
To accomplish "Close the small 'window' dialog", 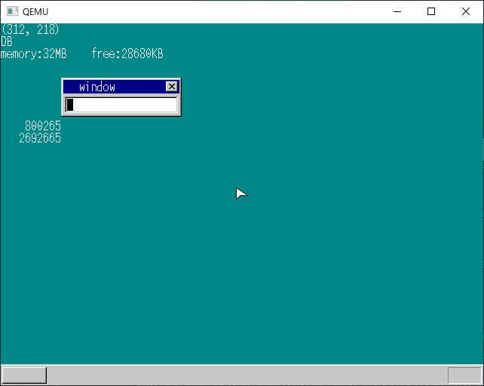I will tap(172, 87).
